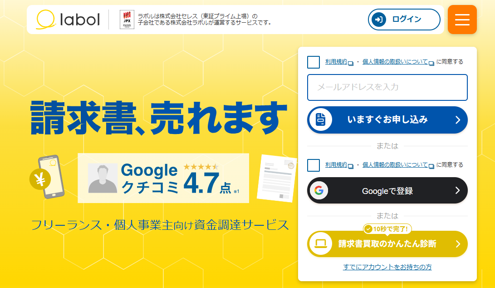Check the agreement checkbox above Google signup
Viewport: 495px width, 288px height.
coord(314,165)
